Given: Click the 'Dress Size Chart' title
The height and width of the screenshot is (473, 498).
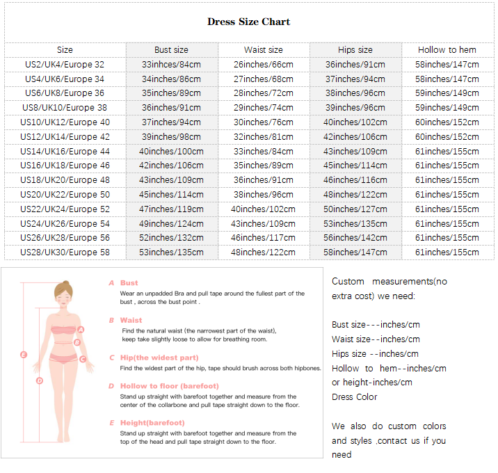Looking at the screenshot, I should (248, 22).
